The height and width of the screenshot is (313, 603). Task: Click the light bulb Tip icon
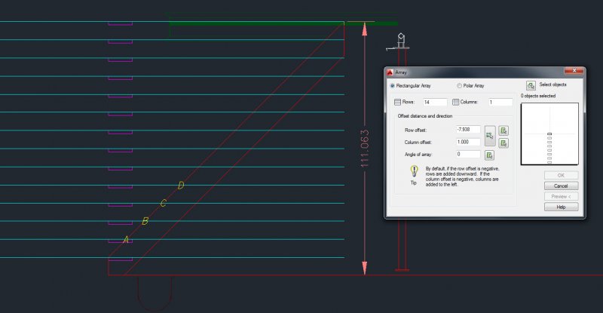[x=414, y=171]
